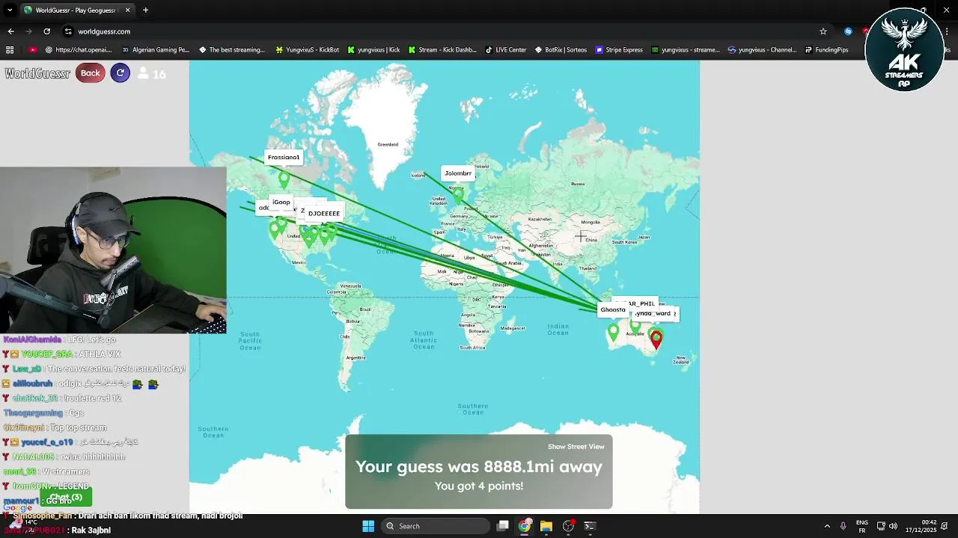Click the lynda_ward player label

pyautogui.click(x=653, y=314)
